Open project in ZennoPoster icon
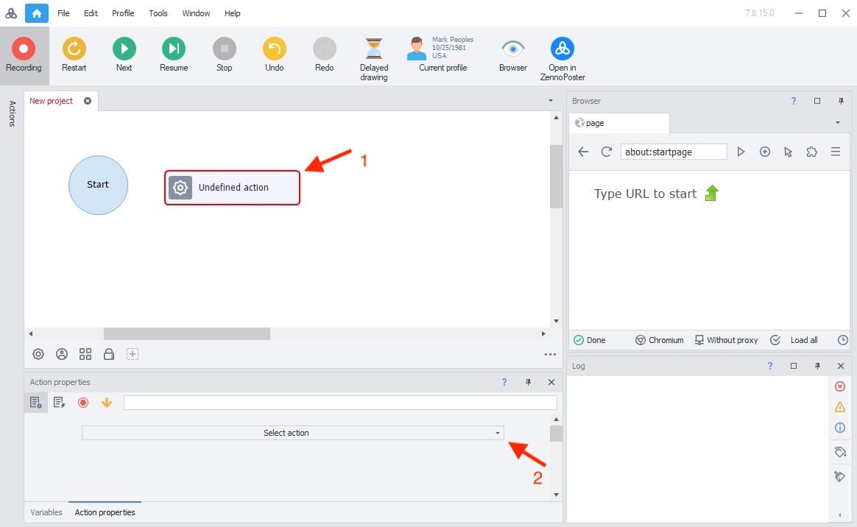Viewport: 857px width, 527px height. [562, 49]
